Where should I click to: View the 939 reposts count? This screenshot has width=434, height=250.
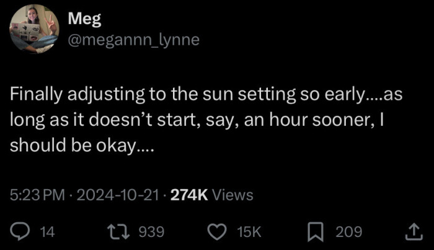click(x=150, y=232)
